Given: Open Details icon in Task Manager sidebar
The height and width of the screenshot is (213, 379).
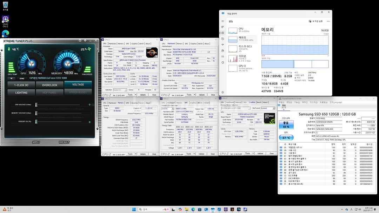Looking at the screenshot, I should pyautogui.click(x=222, y=56).
